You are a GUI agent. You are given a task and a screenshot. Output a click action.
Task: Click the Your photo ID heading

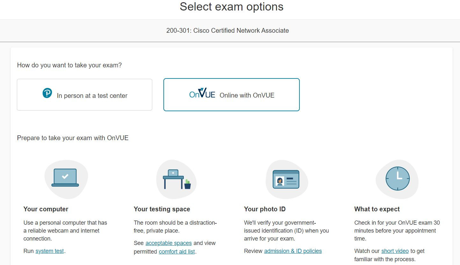(x=265, y=209)
